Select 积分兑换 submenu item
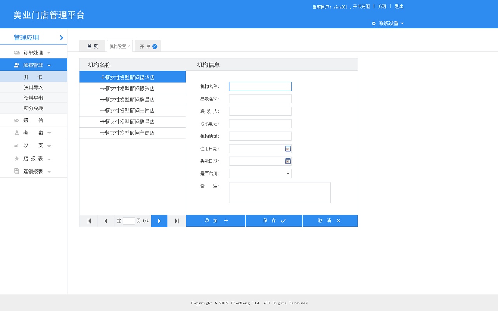The height and width of the screenshot is (311, 498). pos(33,108)
